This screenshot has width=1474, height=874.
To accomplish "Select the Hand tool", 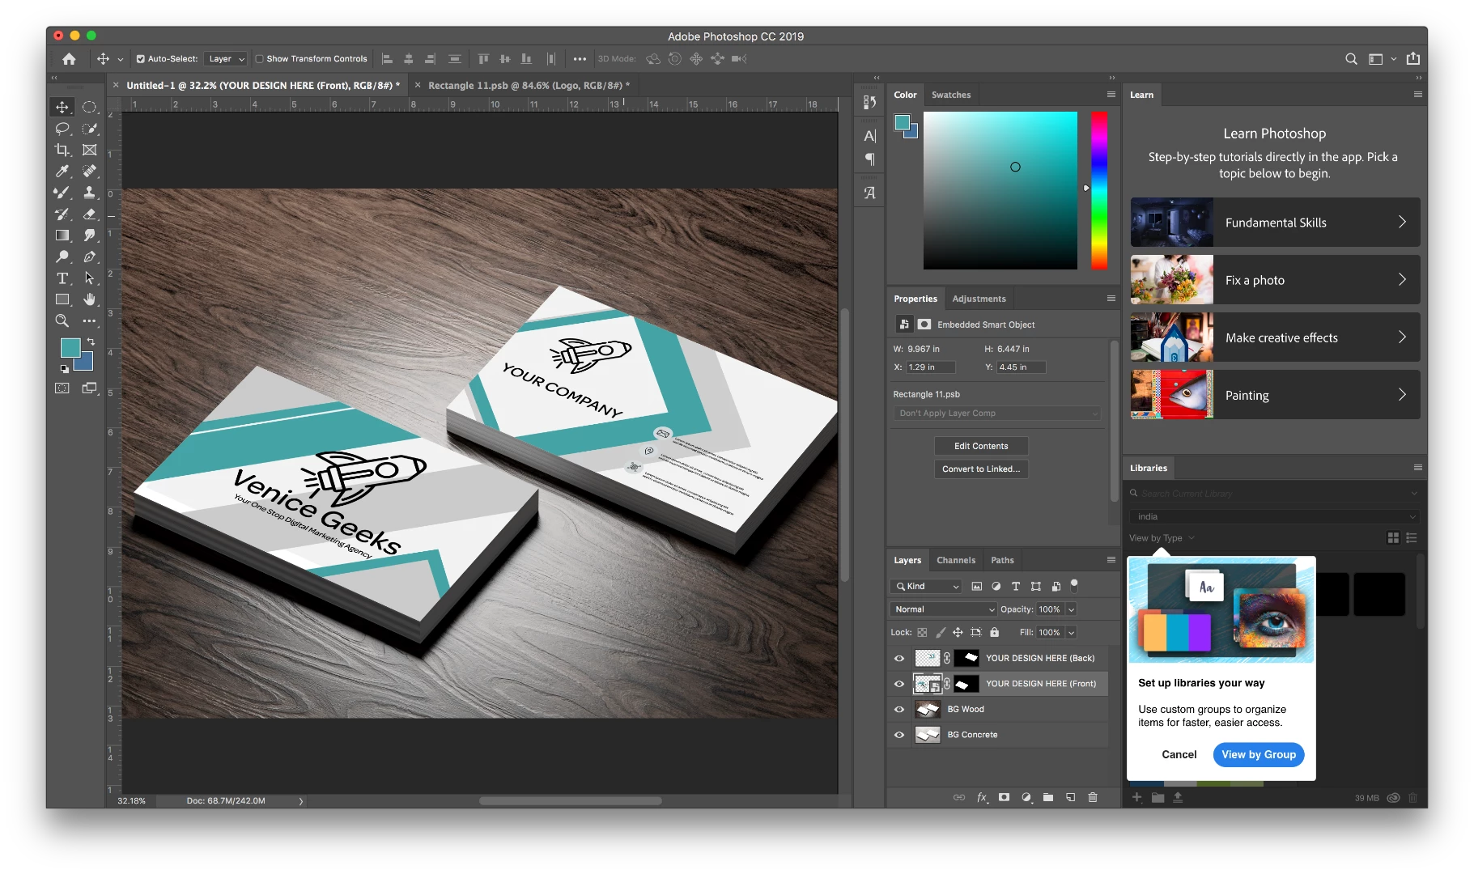I will click(x=89, y=299).
